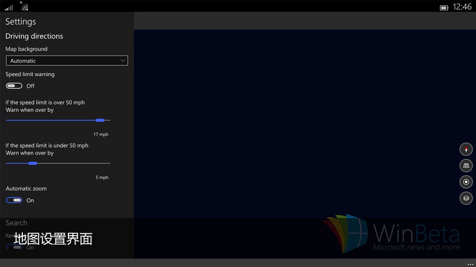Screen dimensions: 476x267
Task: Click the compass north button
Action: click(x=466, y=149)
